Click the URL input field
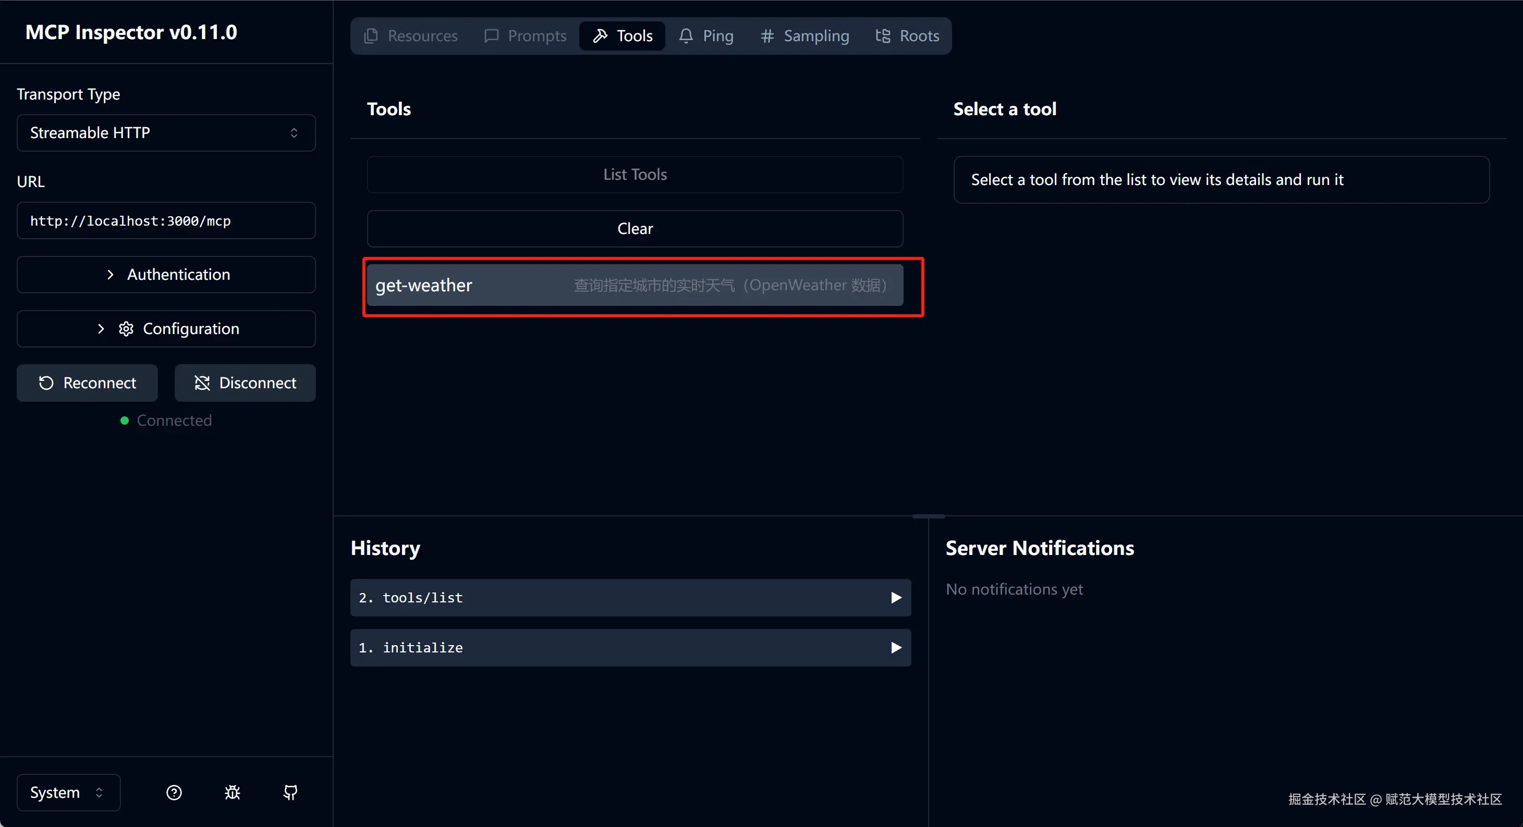The image size is (1523, 827). click(x=166, y=221)
